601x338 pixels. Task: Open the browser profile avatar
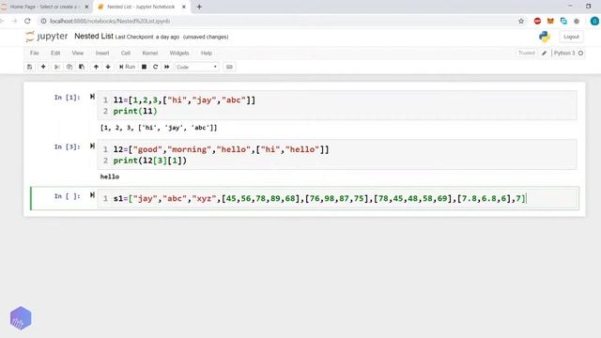click(x=594, y=21)
